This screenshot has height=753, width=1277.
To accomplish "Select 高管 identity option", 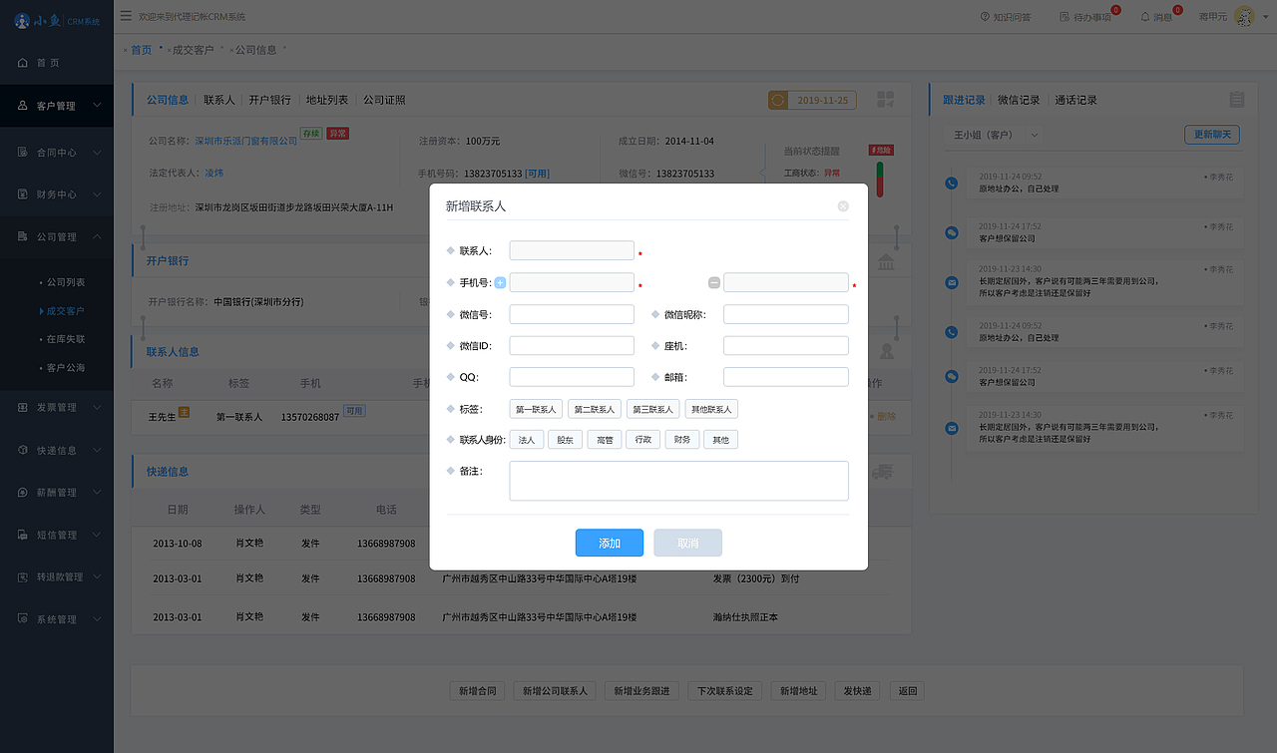I will click(605, 440).
